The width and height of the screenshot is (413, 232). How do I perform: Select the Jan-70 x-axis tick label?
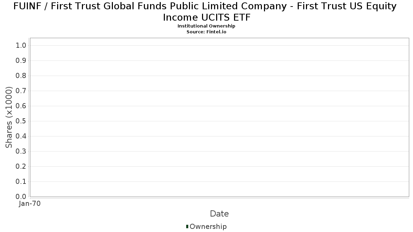point(30,204)
